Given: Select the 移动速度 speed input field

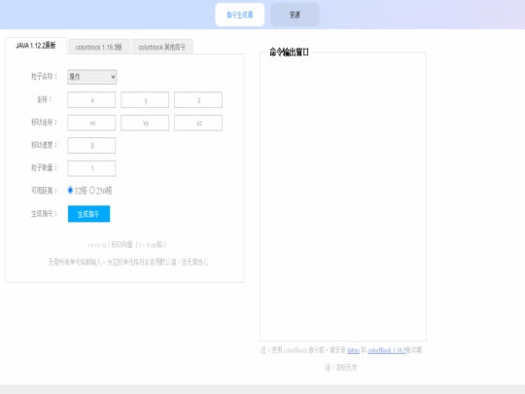Looking at the screenshot, I should [91, 145].
